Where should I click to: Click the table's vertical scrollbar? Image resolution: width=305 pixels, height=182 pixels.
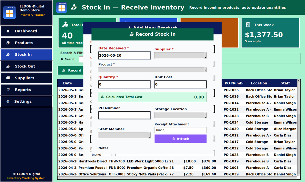pos(299,128)
